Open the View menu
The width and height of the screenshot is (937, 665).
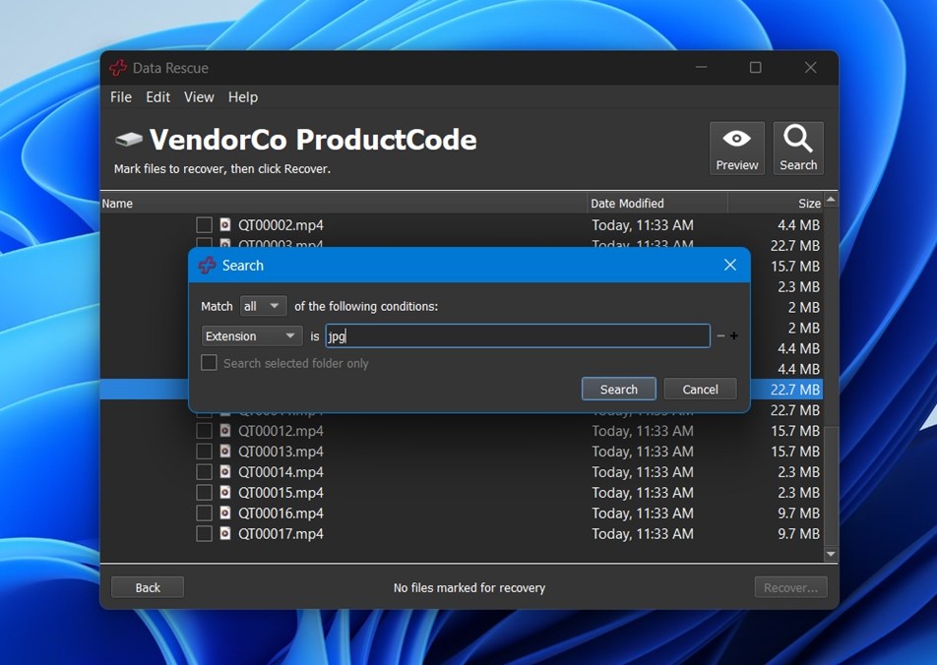199,97
